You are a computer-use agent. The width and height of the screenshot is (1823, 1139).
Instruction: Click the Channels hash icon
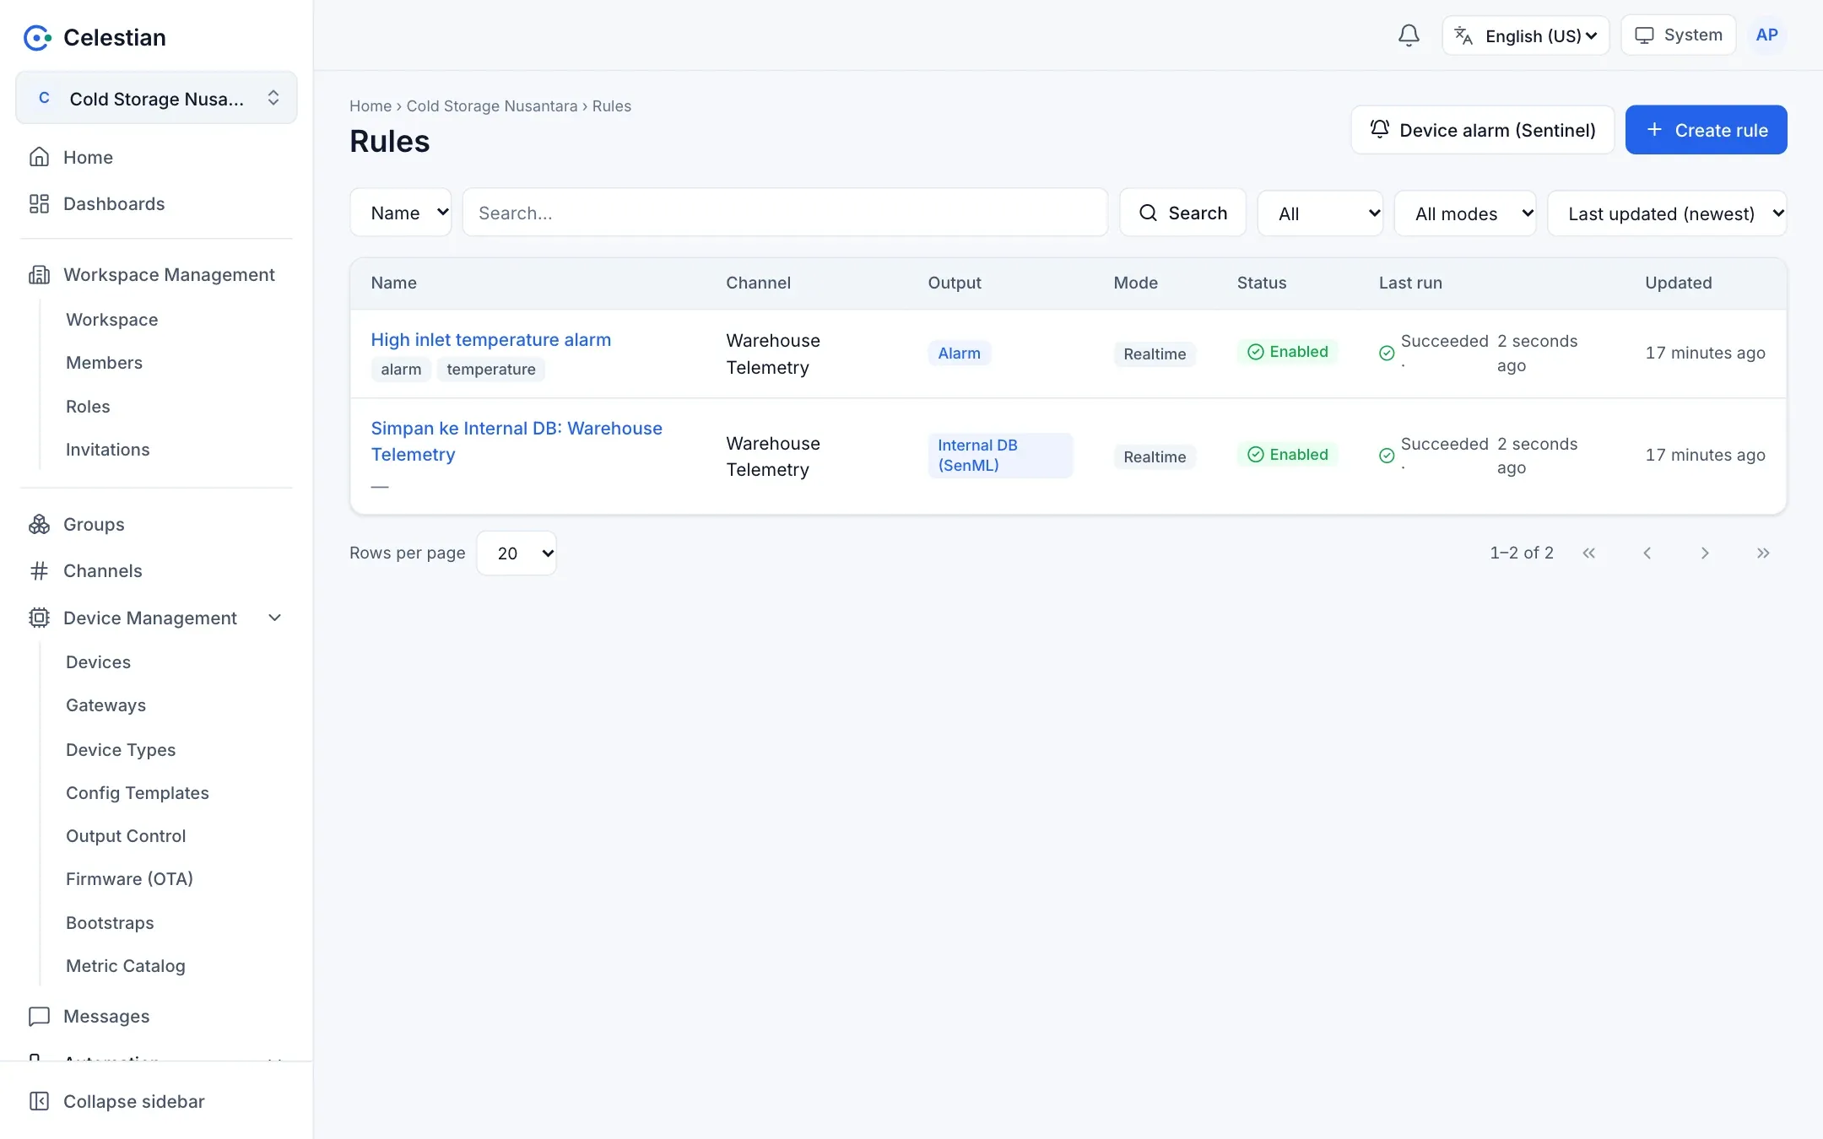point(39,571)
